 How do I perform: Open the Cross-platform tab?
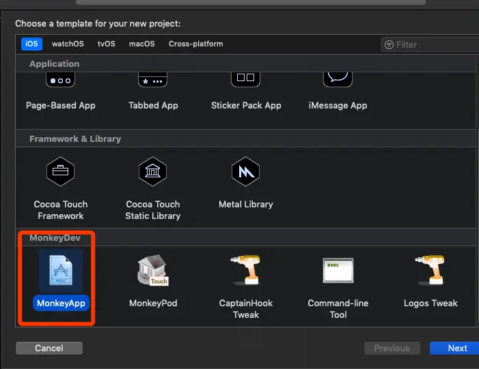(x=196, y=44)
